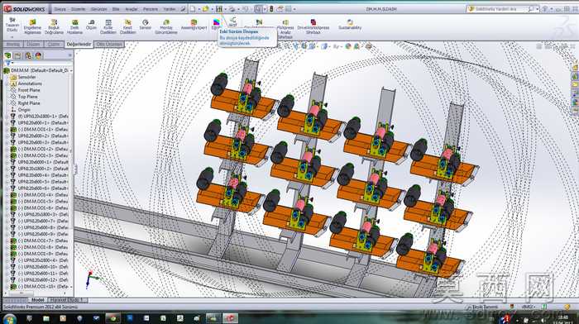579x324 pixels.
Task: Expand the DM.M.001<1> subassembly
Action: (x=7, y=130)
